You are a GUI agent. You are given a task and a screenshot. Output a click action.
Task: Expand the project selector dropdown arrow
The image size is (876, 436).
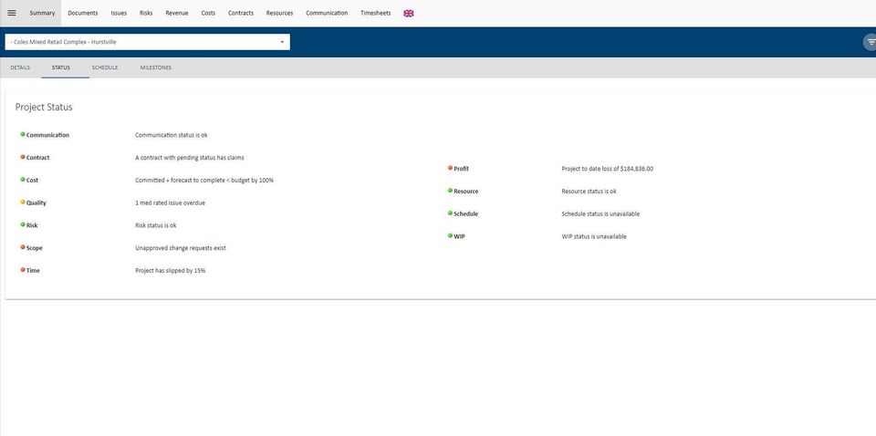tap(282, 43)
